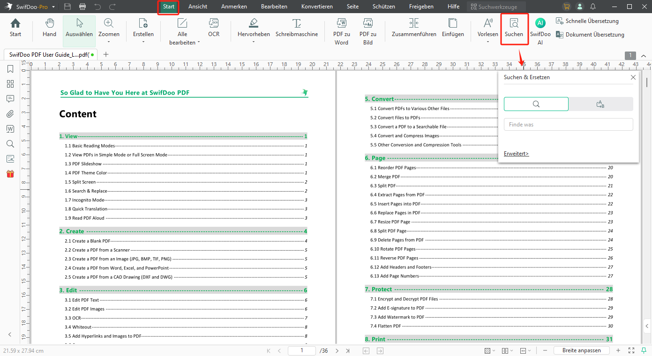Redo the last action
Image resolution: width=652 pixels, height=356 pixels.
coord(112,7)
